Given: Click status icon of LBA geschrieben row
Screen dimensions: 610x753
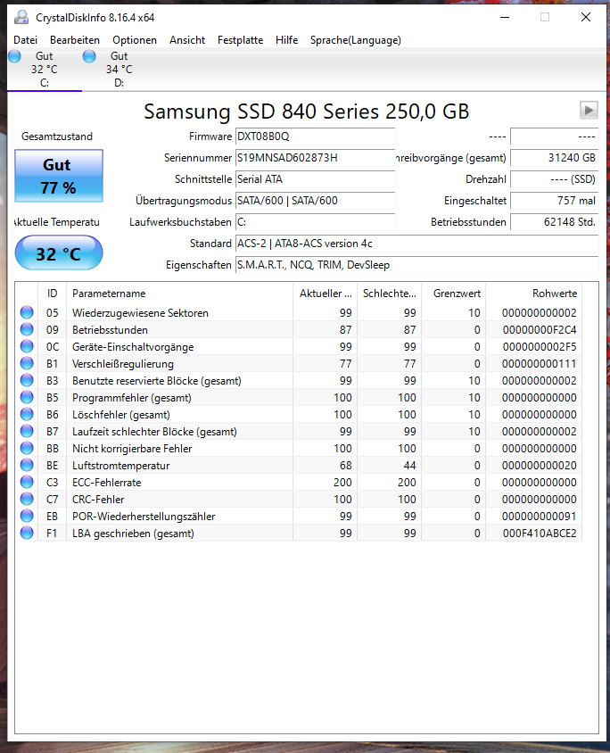Looking at the screenshot, I should click(27, 533).
